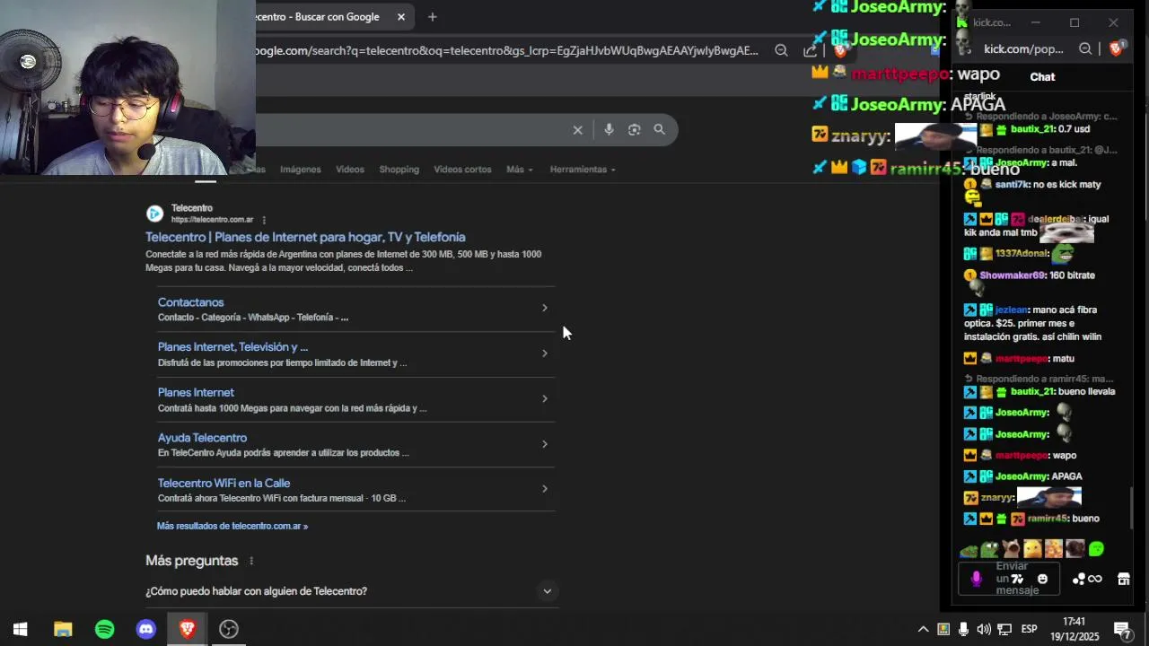This screenshot has width=1149, height=646.
Task: Open zoom icon in Kick address bar
Action: coord(1085,49)
